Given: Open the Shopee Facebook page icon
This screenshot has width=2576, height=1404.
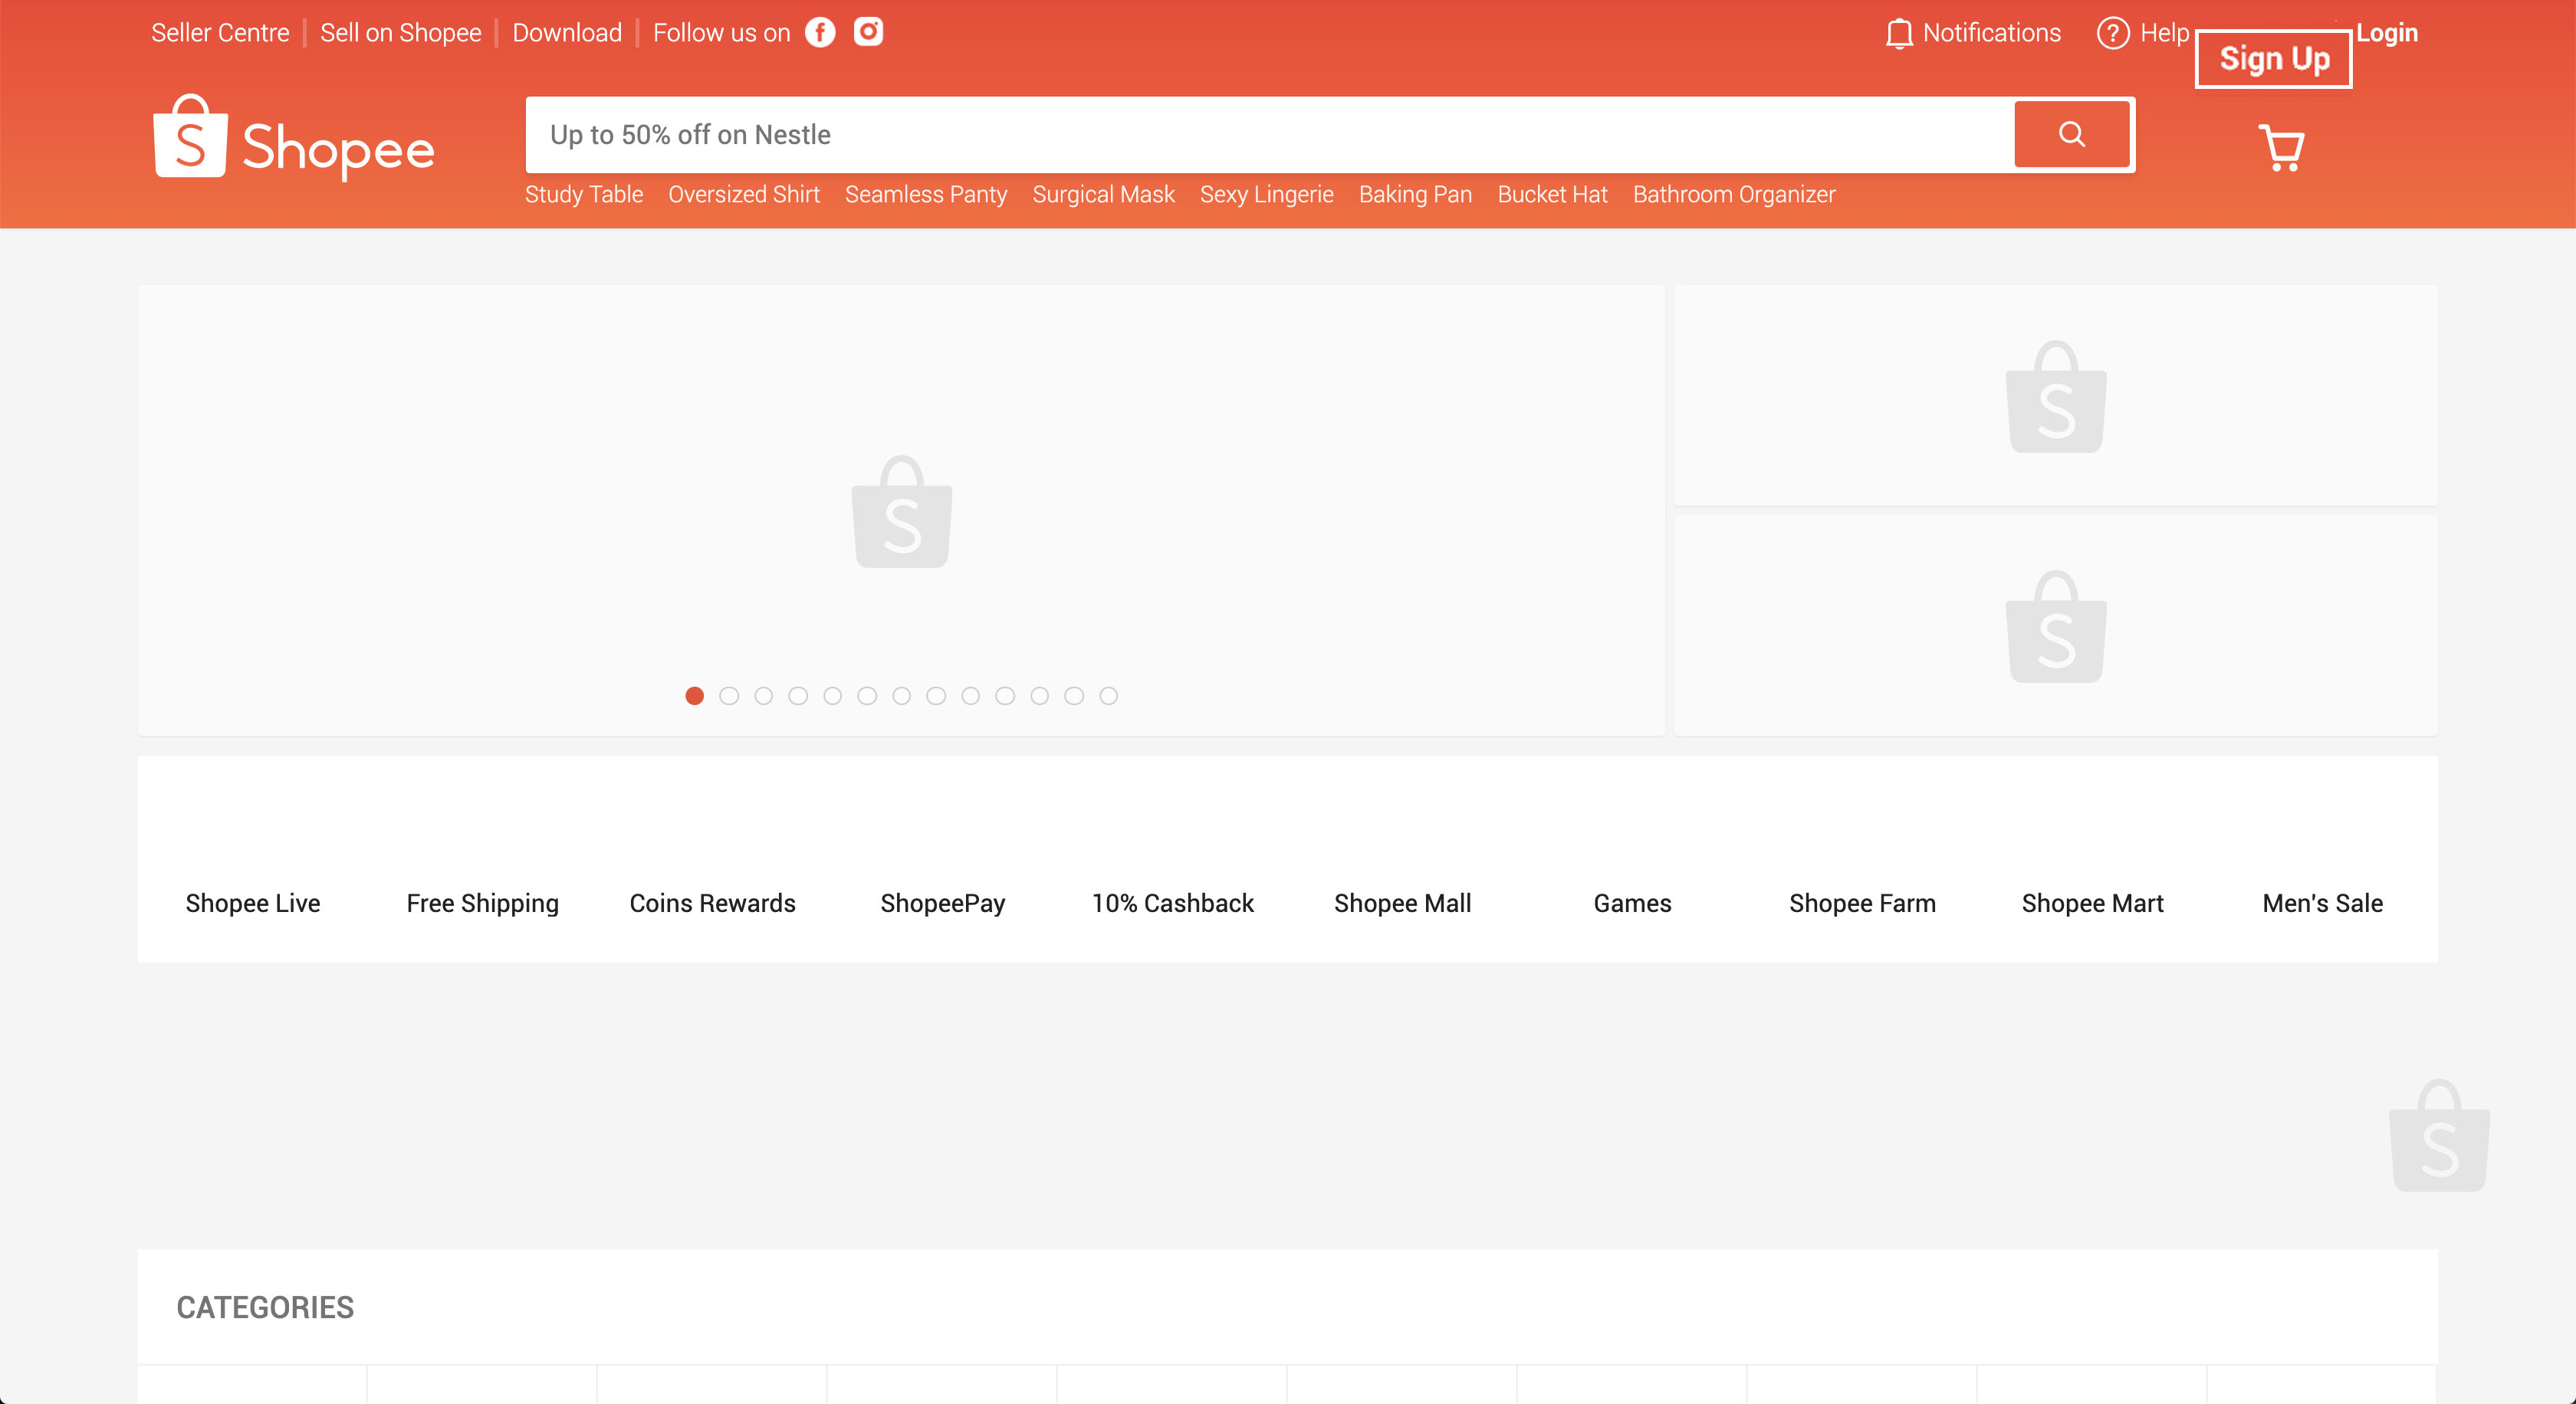Looking at the screenshot, I should tap(820, 33).
